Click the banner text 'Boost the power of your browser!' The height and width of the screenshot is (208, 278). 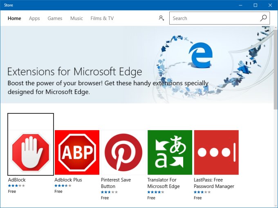(55, 83)
